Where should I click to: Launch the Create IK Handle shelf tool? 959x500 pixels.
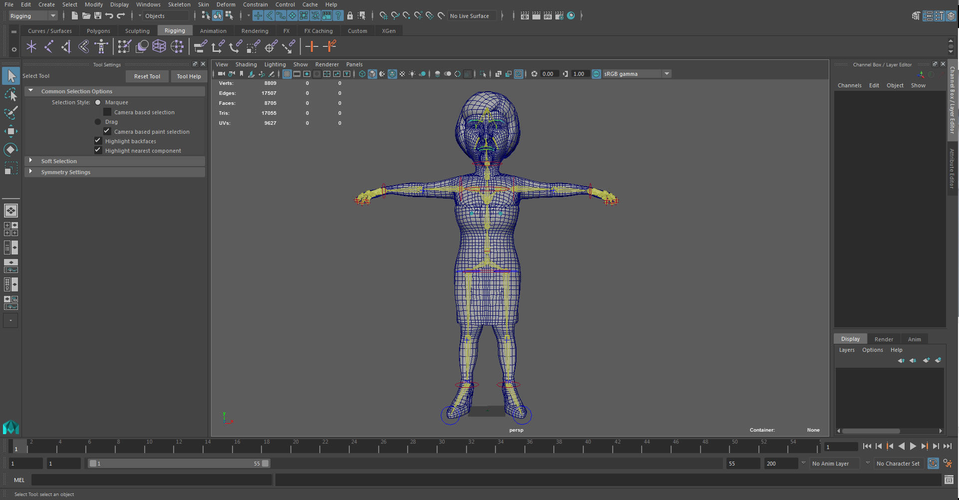[x=66, y=47]
